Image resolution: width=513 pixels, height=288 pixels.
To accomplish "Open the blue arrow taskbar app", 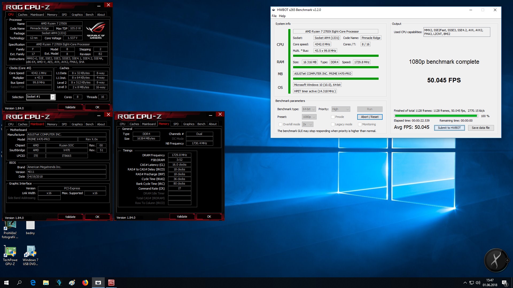I will (x=59, y=283).
